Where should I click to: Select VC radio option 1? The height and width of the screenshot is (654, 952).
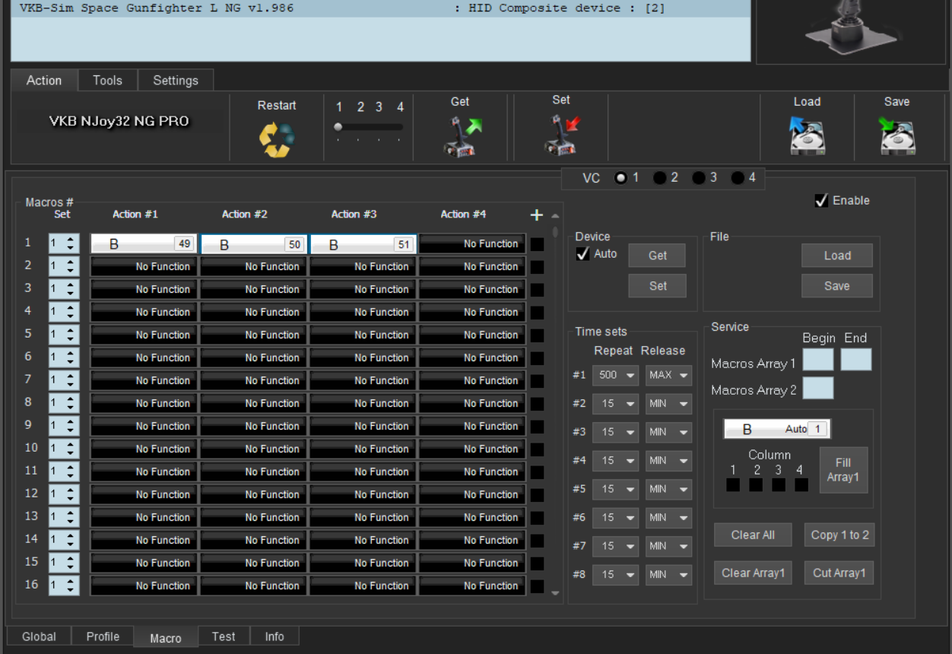[x=621, y=178]
